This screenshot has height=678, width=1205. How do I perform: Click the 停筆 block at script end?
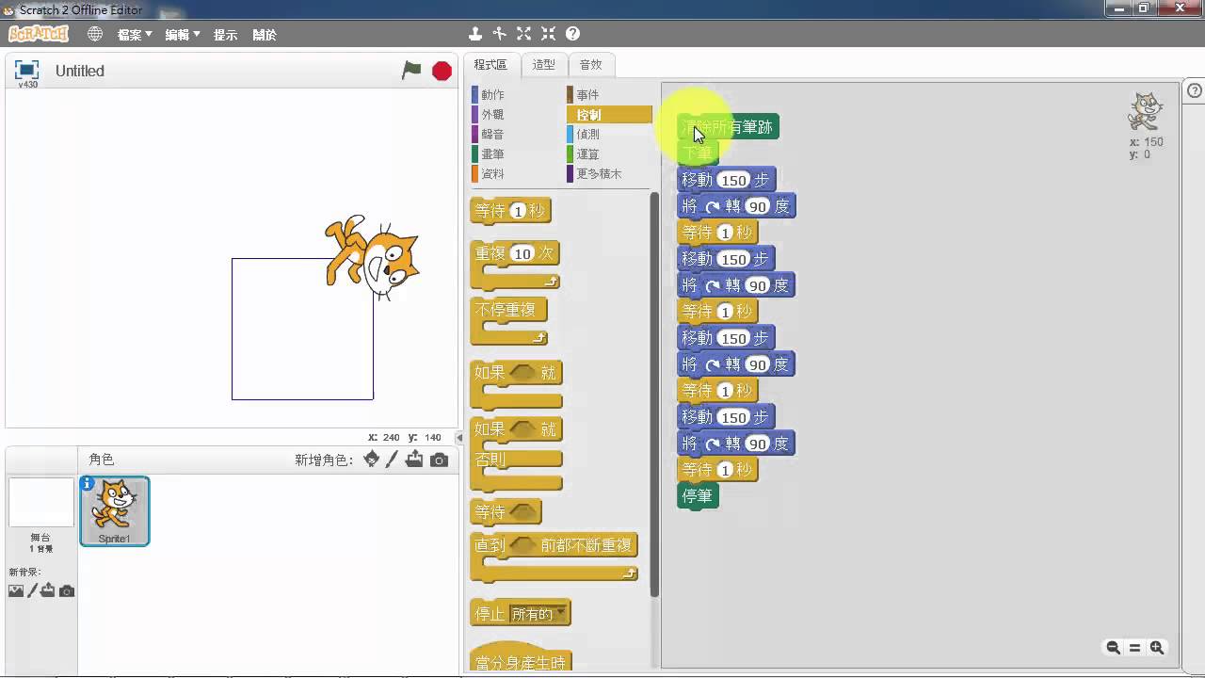click(698, 495)
